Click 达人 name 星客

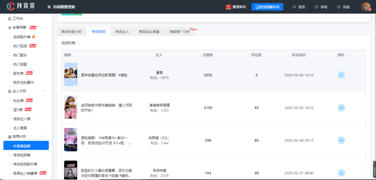click(160, 73)
